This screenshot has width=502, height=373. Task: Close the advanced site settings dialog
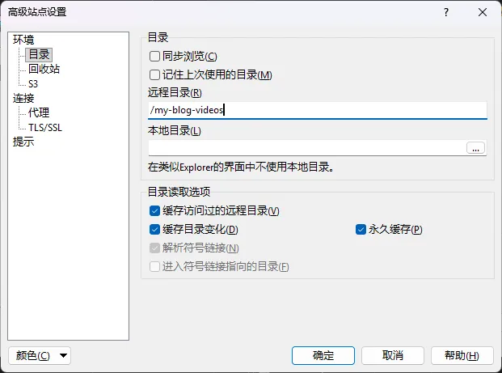click(483, 11)
